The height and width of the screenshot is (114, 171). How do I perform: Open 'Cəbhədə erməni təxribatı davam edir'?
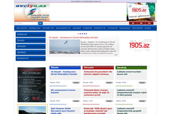pos(129,73)
